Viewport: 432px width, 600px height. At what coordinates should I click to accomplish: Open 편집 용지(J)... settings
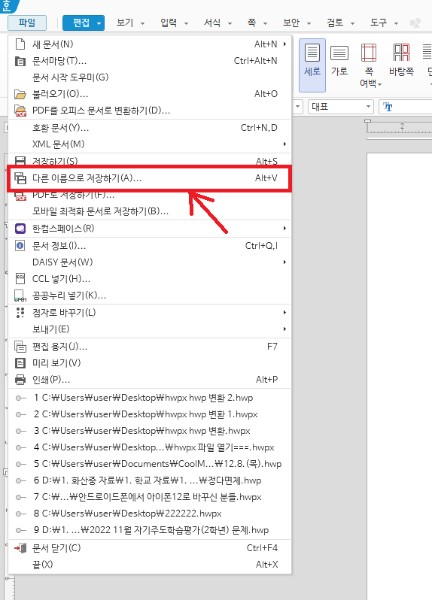150,347
